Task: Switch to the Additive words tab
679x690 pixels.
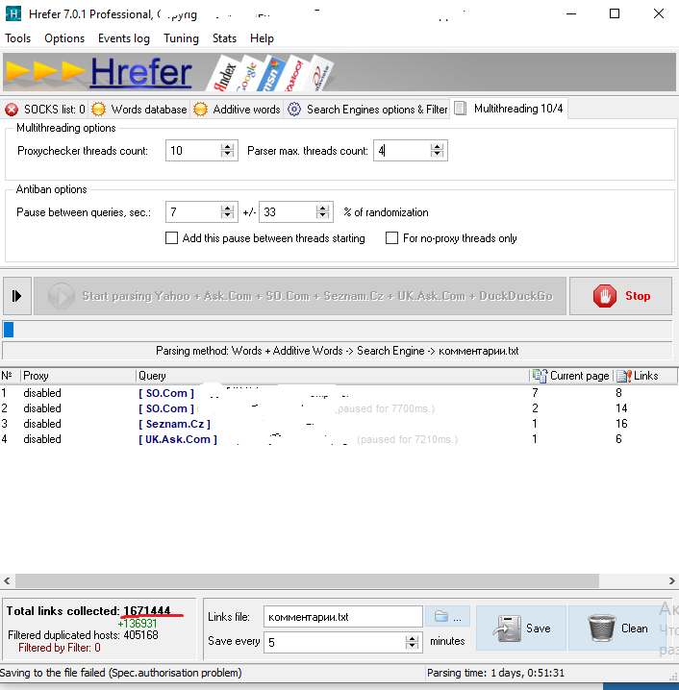Action: [x=237, y=110]
